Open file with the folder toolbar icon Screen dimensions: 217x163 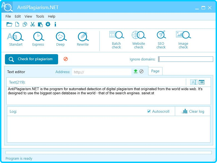click(9, 24)
